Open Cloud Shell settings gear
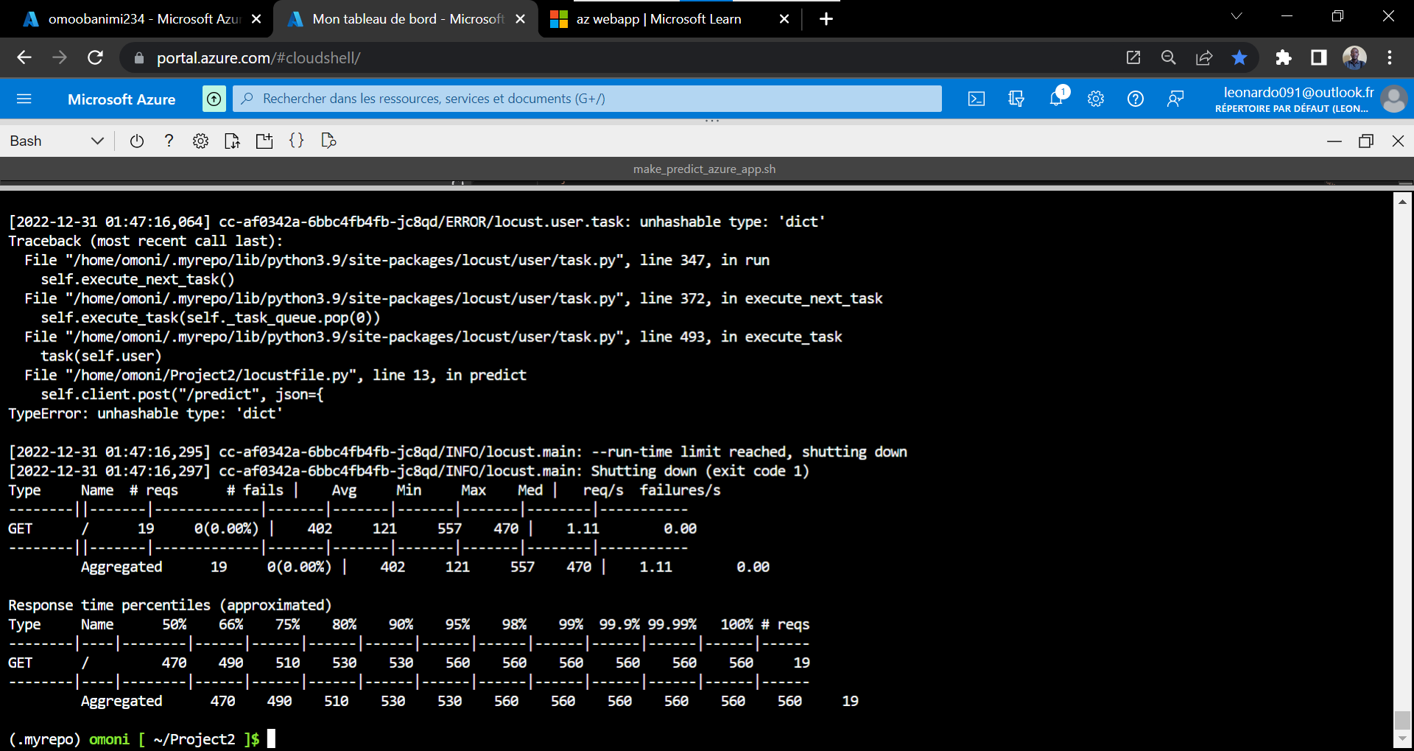 200,141
